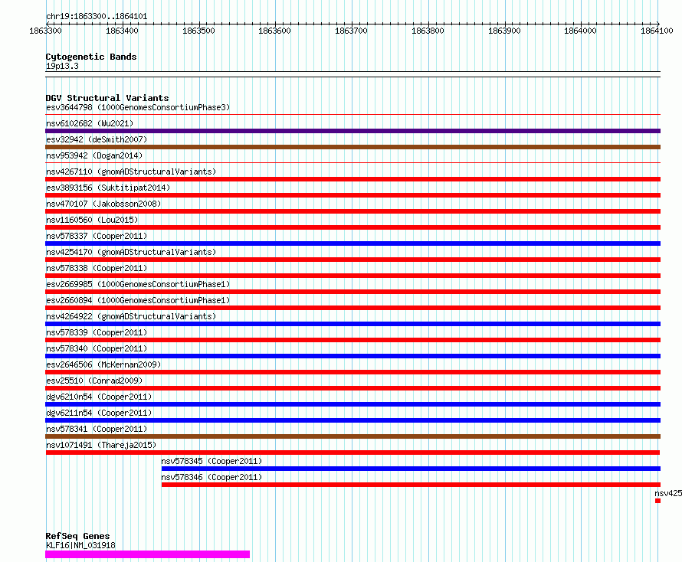Select the purple nsv6102682 variant bar
The width and height of the screenshot is (682, 562).
[352, 131]
